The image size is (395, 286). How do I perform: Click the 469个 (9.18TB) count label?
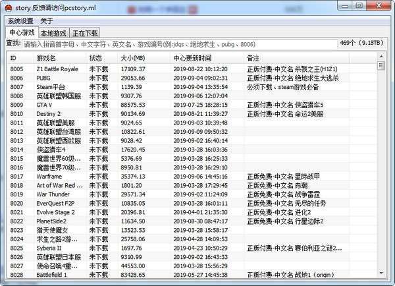361,43
